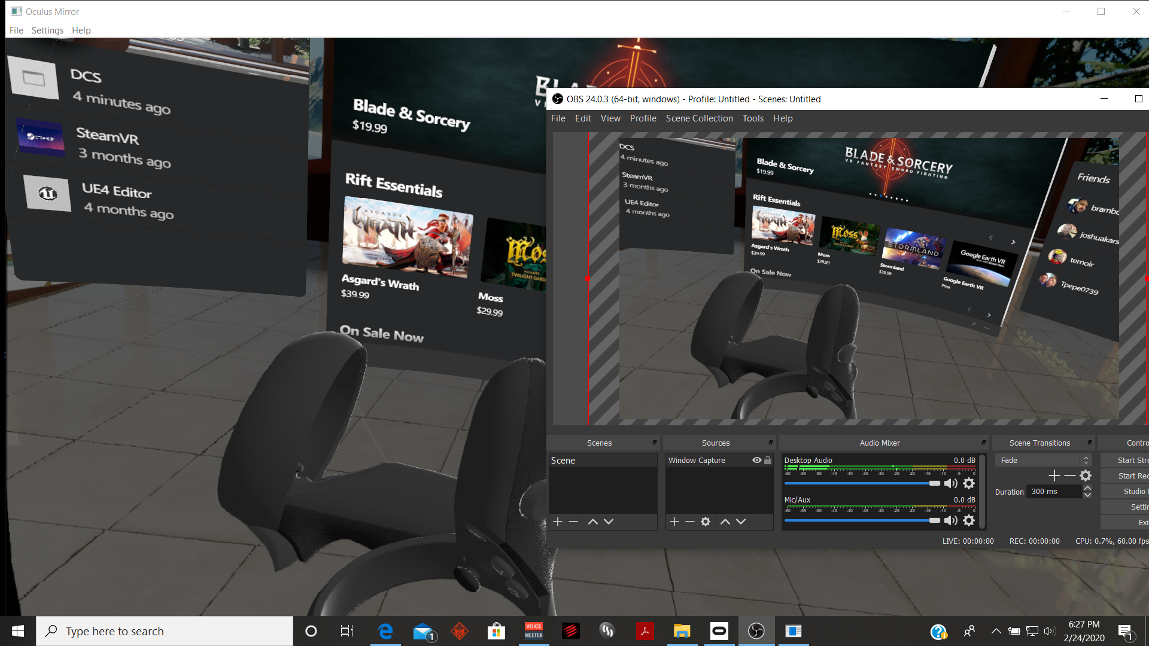Move source down in Sources panel
This screenshot has height=646, width=1149.
[x=741, y=522]
